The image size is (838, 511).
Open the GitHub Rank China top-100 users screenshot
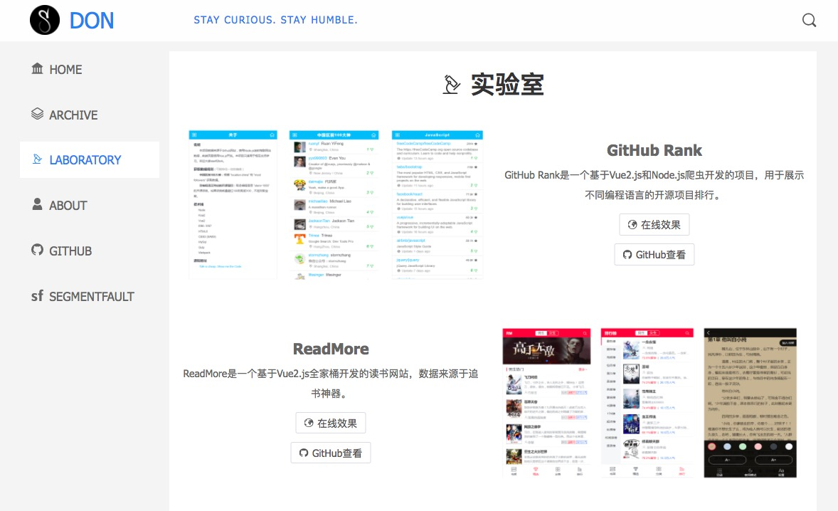click(334, 204)
